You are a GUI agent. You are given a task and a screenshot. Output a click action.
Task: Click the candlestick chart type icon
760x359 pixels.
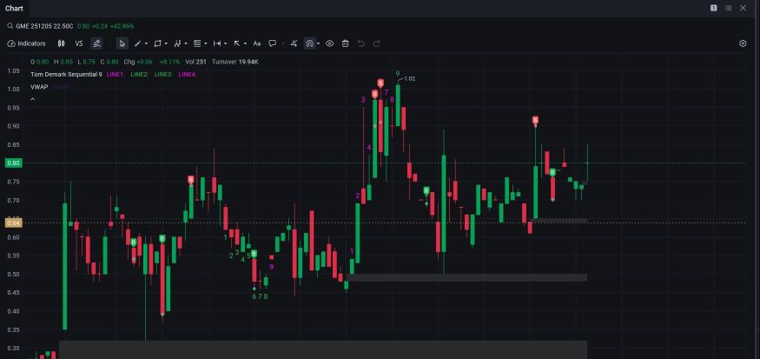coord(61,43)
